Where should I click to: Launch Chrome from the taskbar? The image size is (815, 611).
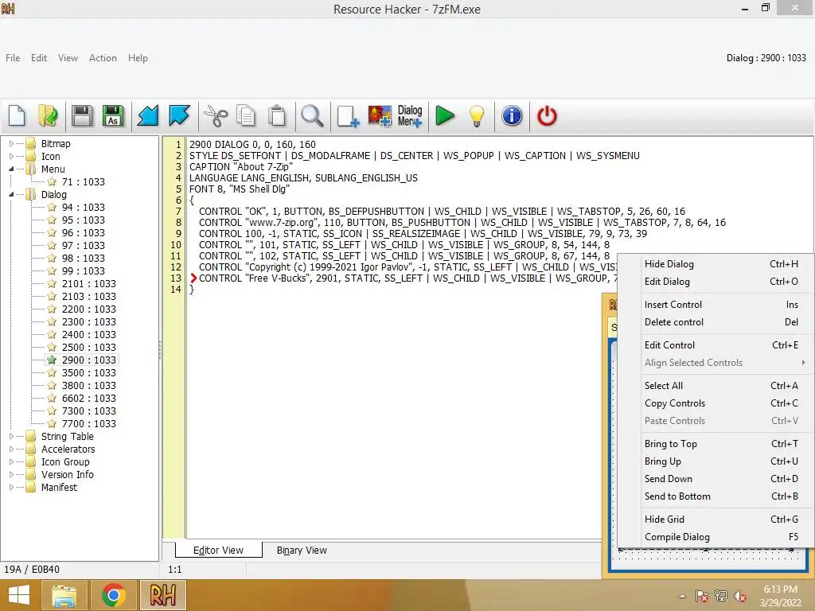[x=113, y=595]
